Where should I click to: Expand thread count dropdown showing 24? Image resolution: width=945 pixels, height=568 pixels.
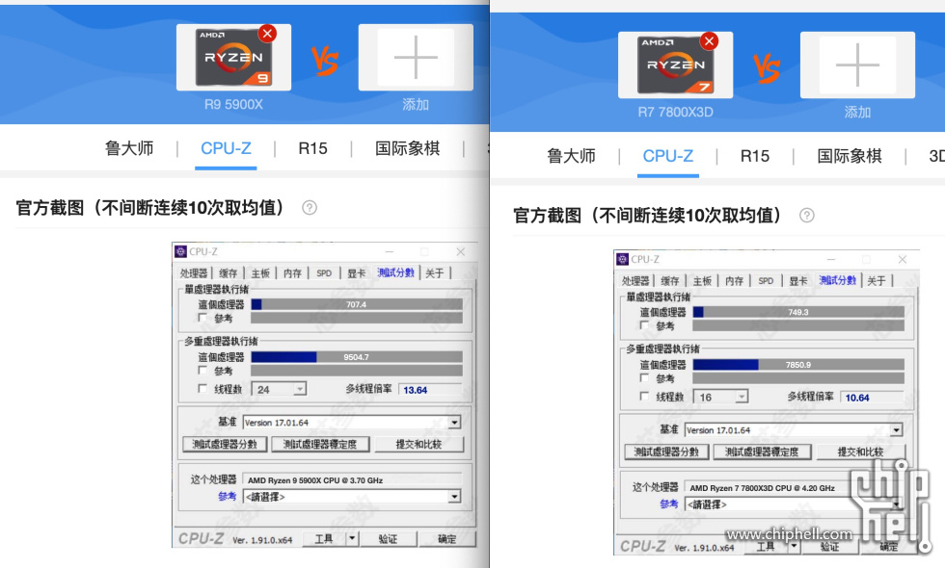coord(300,389)
